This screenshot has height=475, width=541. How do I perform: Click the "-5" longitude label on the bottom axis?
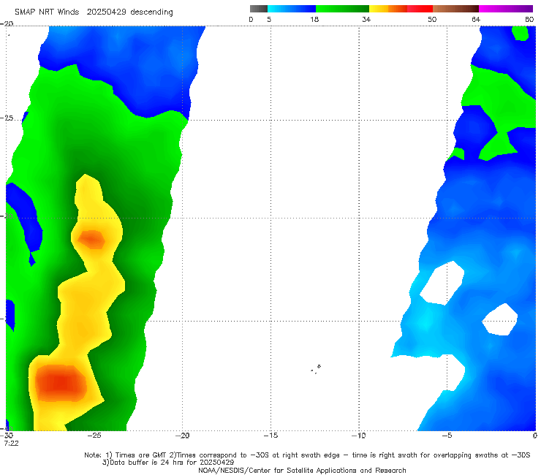447,436
